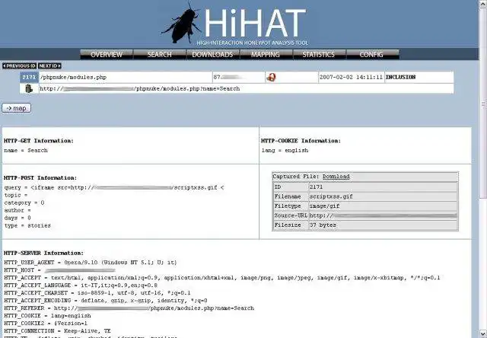Viewport: 487px width, 338px height.
Task: Click the HTTP_ACCEPT_LANGUAGE line
Action: tap(81, 285)
